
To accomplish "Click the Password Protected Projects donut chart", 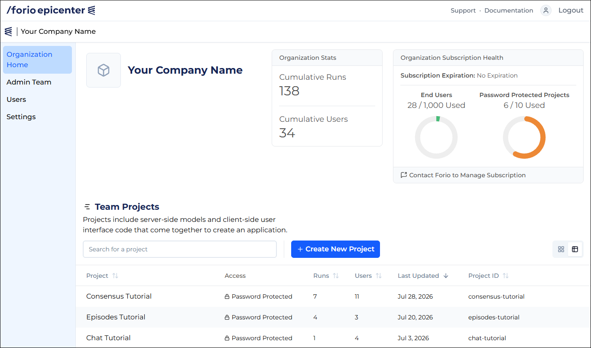I will coord(524,137).
